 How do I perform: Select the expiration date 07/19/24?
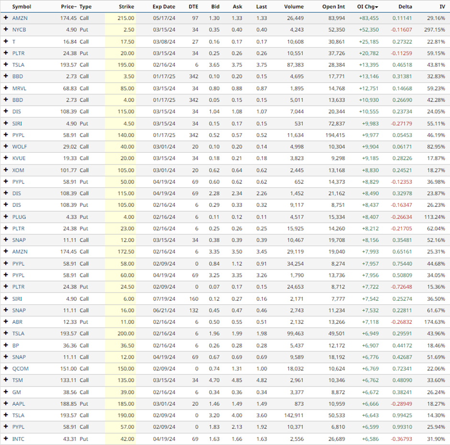click(164, 298)
